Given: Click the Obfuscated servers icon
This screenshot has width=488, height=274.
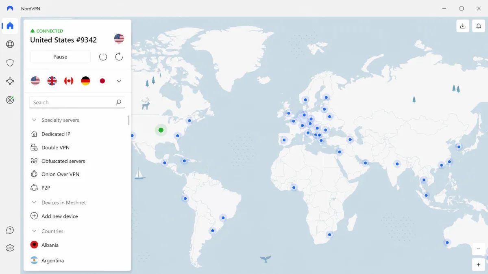Looking at the screenshot, I should 34,161.
